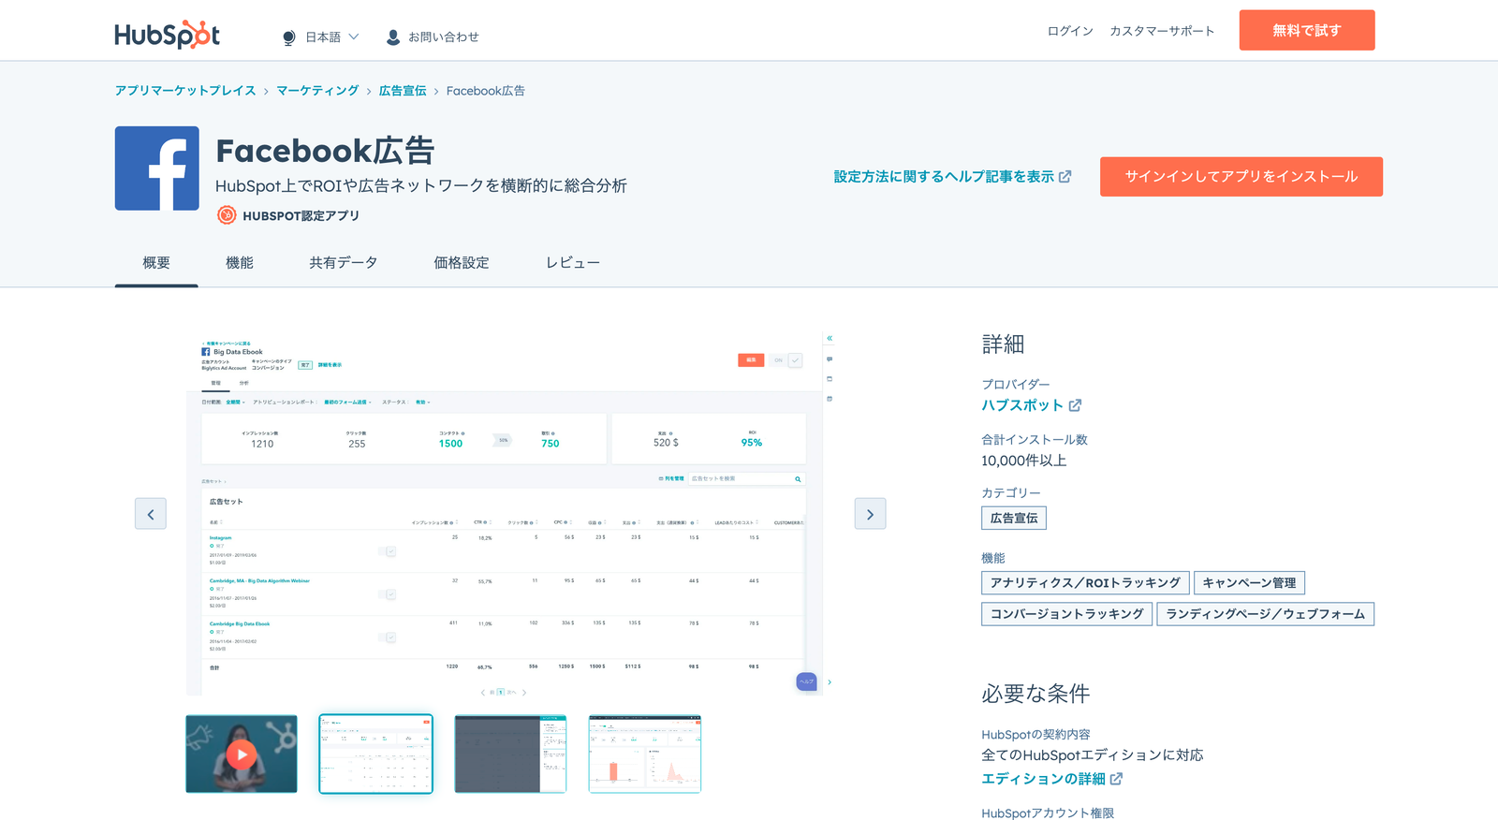Screen dimensions: 1498x820
Task: Click external icon beside エディションの詳細
Action: [1116, 779]
